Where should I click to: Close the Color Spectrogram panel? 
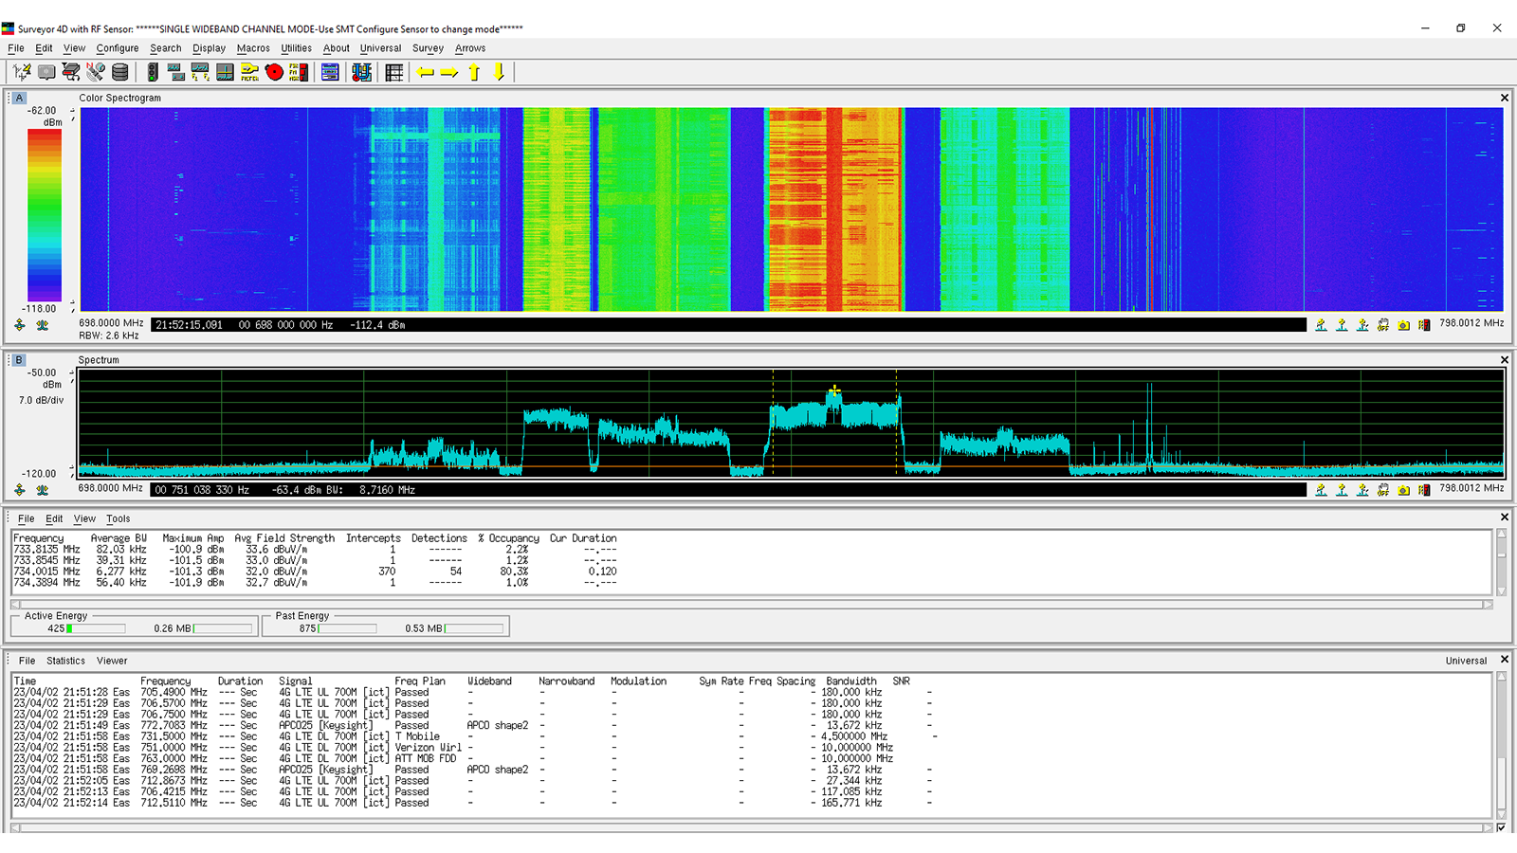point(1504,98)
